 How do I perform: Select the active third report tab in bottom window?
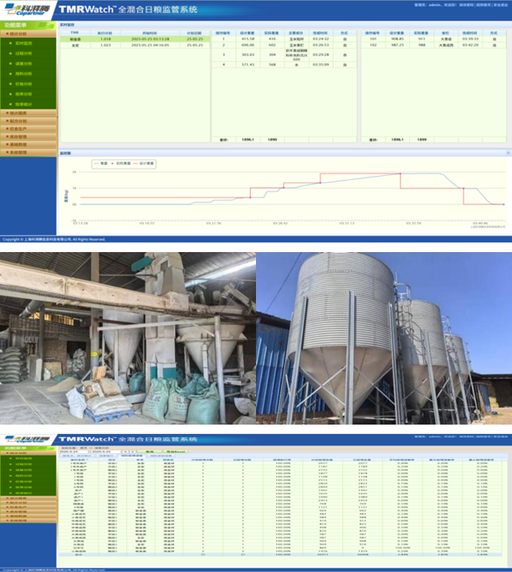point(132,456)
